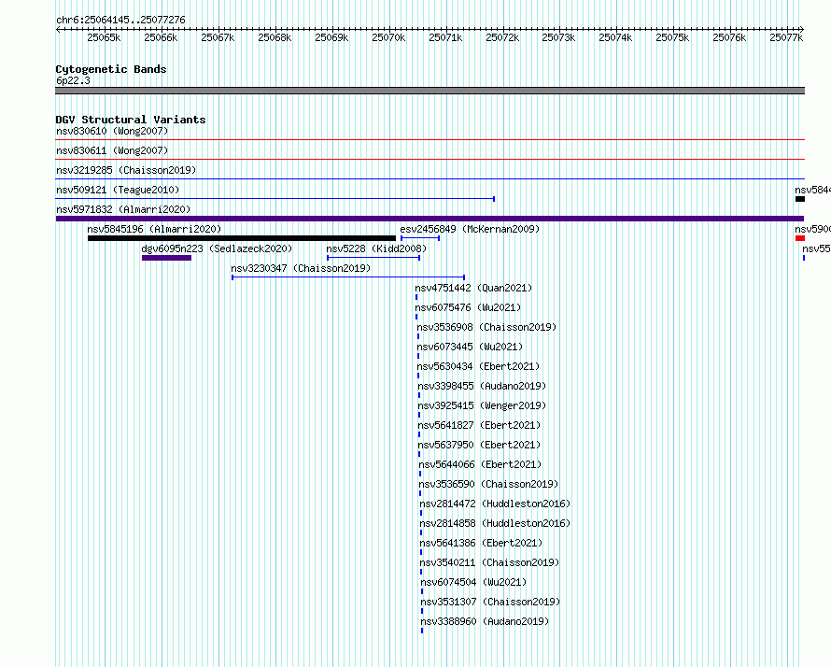Click the 25070k ruler tick label
The image size is (831, 667).
(x=388, y=37)
